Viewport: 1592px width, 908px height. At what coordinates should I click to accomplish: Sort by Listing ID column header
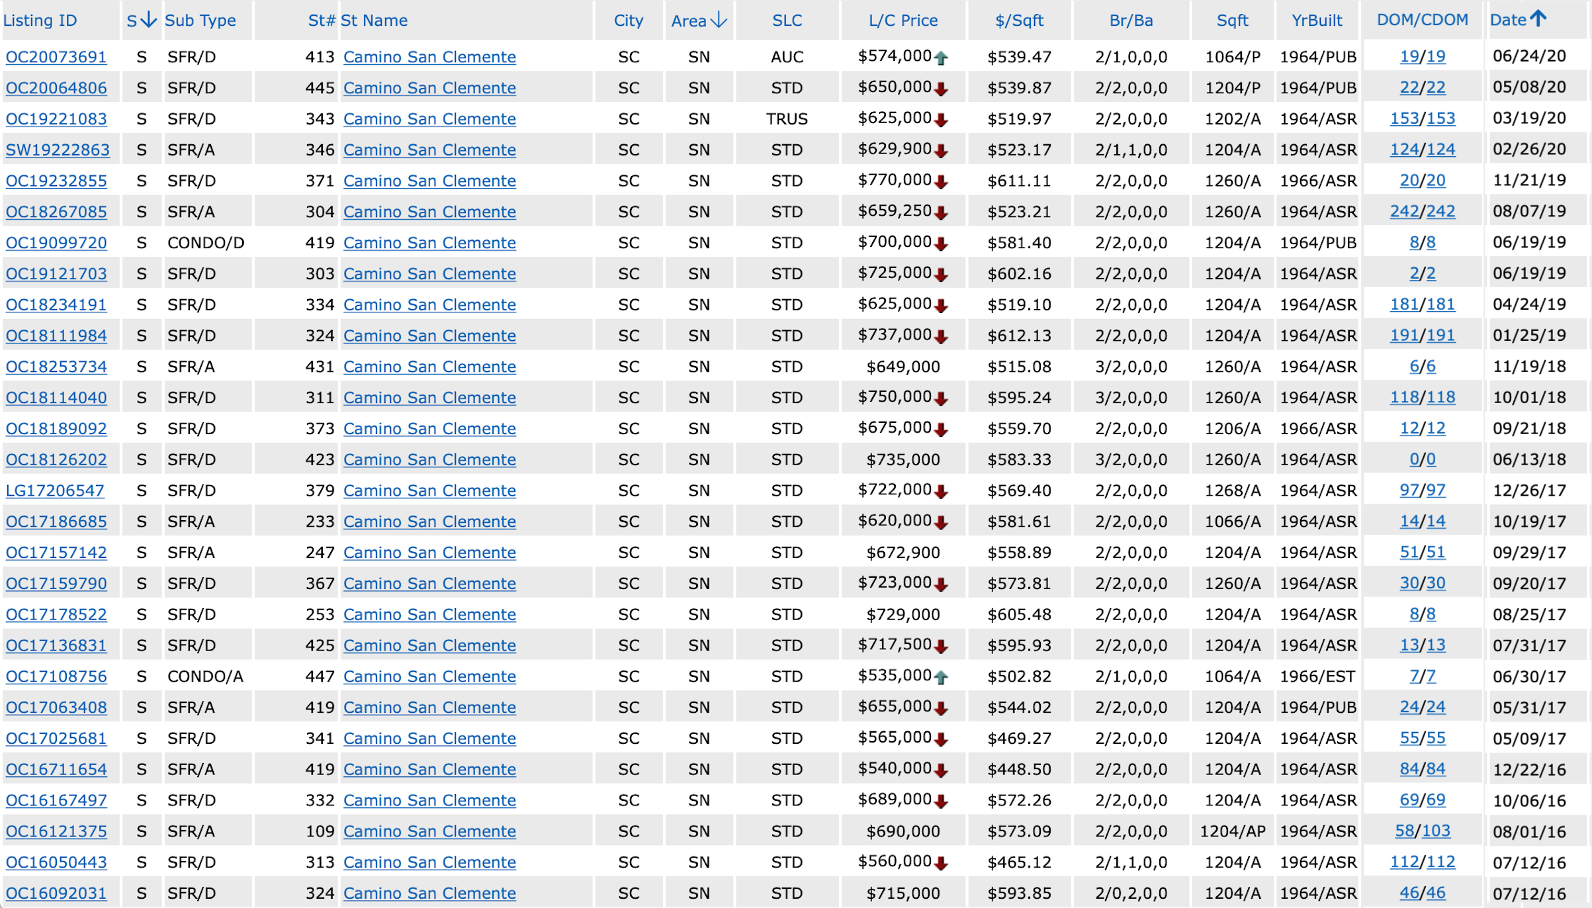(x=40, y=21)
